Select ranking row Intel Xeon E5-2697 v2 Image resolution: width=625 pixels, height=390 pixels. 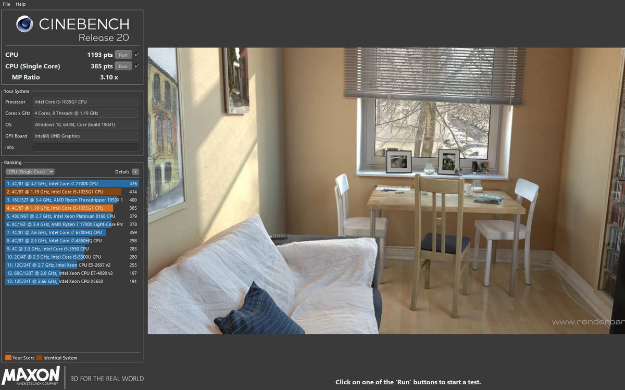click(72, 265)
